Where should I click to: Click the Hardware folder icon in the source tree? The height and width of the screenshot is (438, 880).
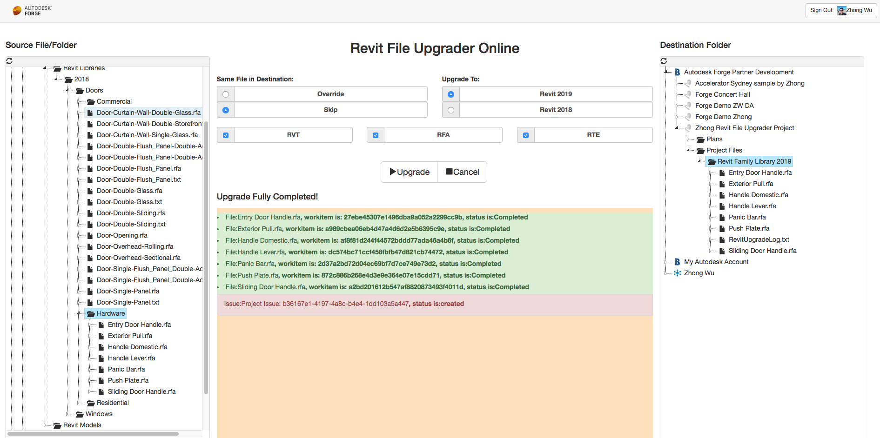click(x=90, y=313)
